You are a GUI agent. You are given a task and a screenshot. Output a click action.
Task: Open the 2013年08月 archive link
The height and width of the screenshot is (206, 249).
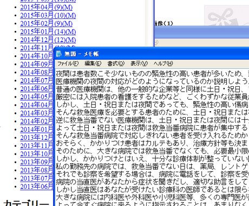(37, 170)
